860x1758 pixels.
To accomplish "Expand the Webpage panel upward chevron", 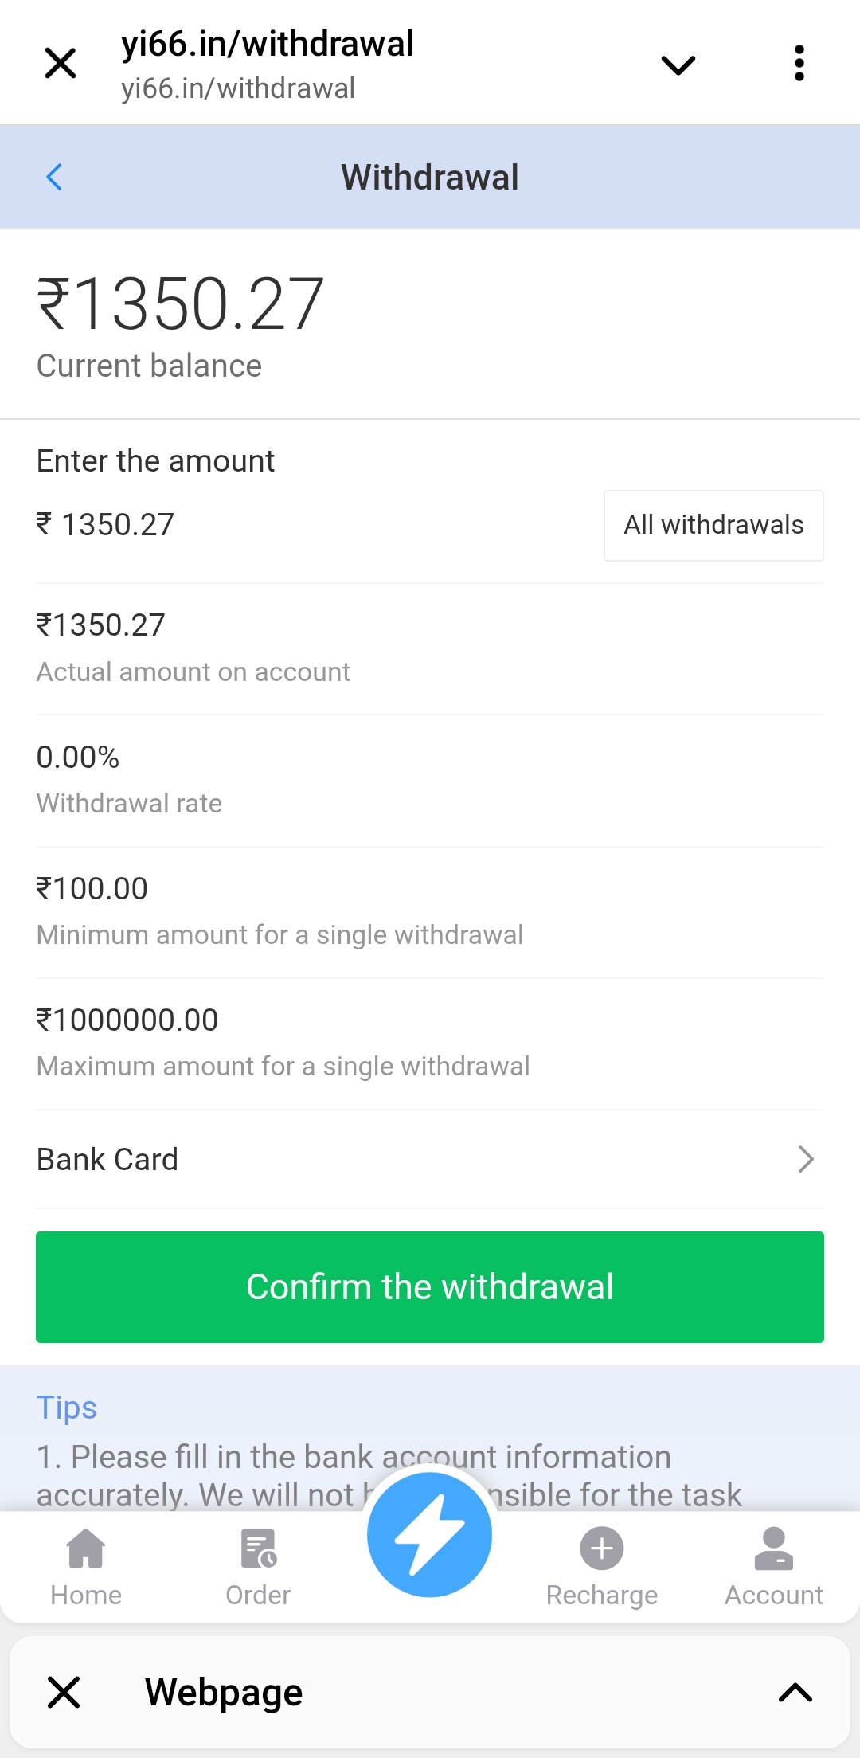I will pos(795,1692).
